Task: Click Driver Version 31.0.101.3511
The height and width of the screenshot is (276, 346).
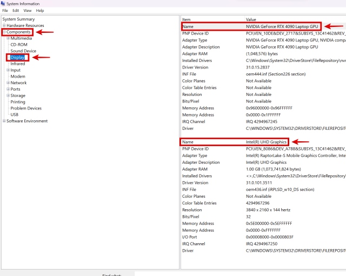Action: click(259, 183)
